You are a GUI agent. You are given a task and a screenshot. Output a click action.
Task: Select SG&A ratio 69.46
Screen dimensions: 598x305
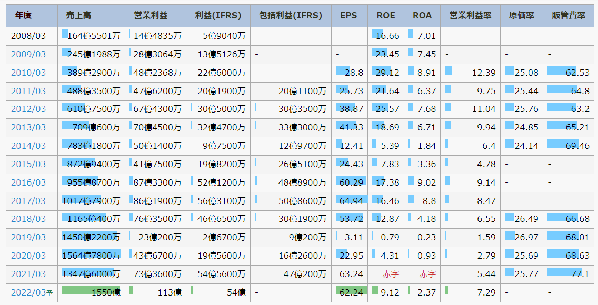(578, 146)
